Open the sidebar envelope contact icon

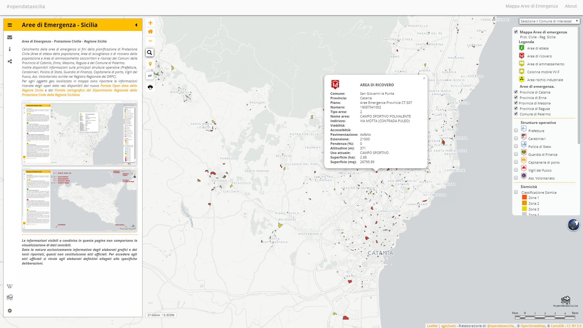point(10,37)
